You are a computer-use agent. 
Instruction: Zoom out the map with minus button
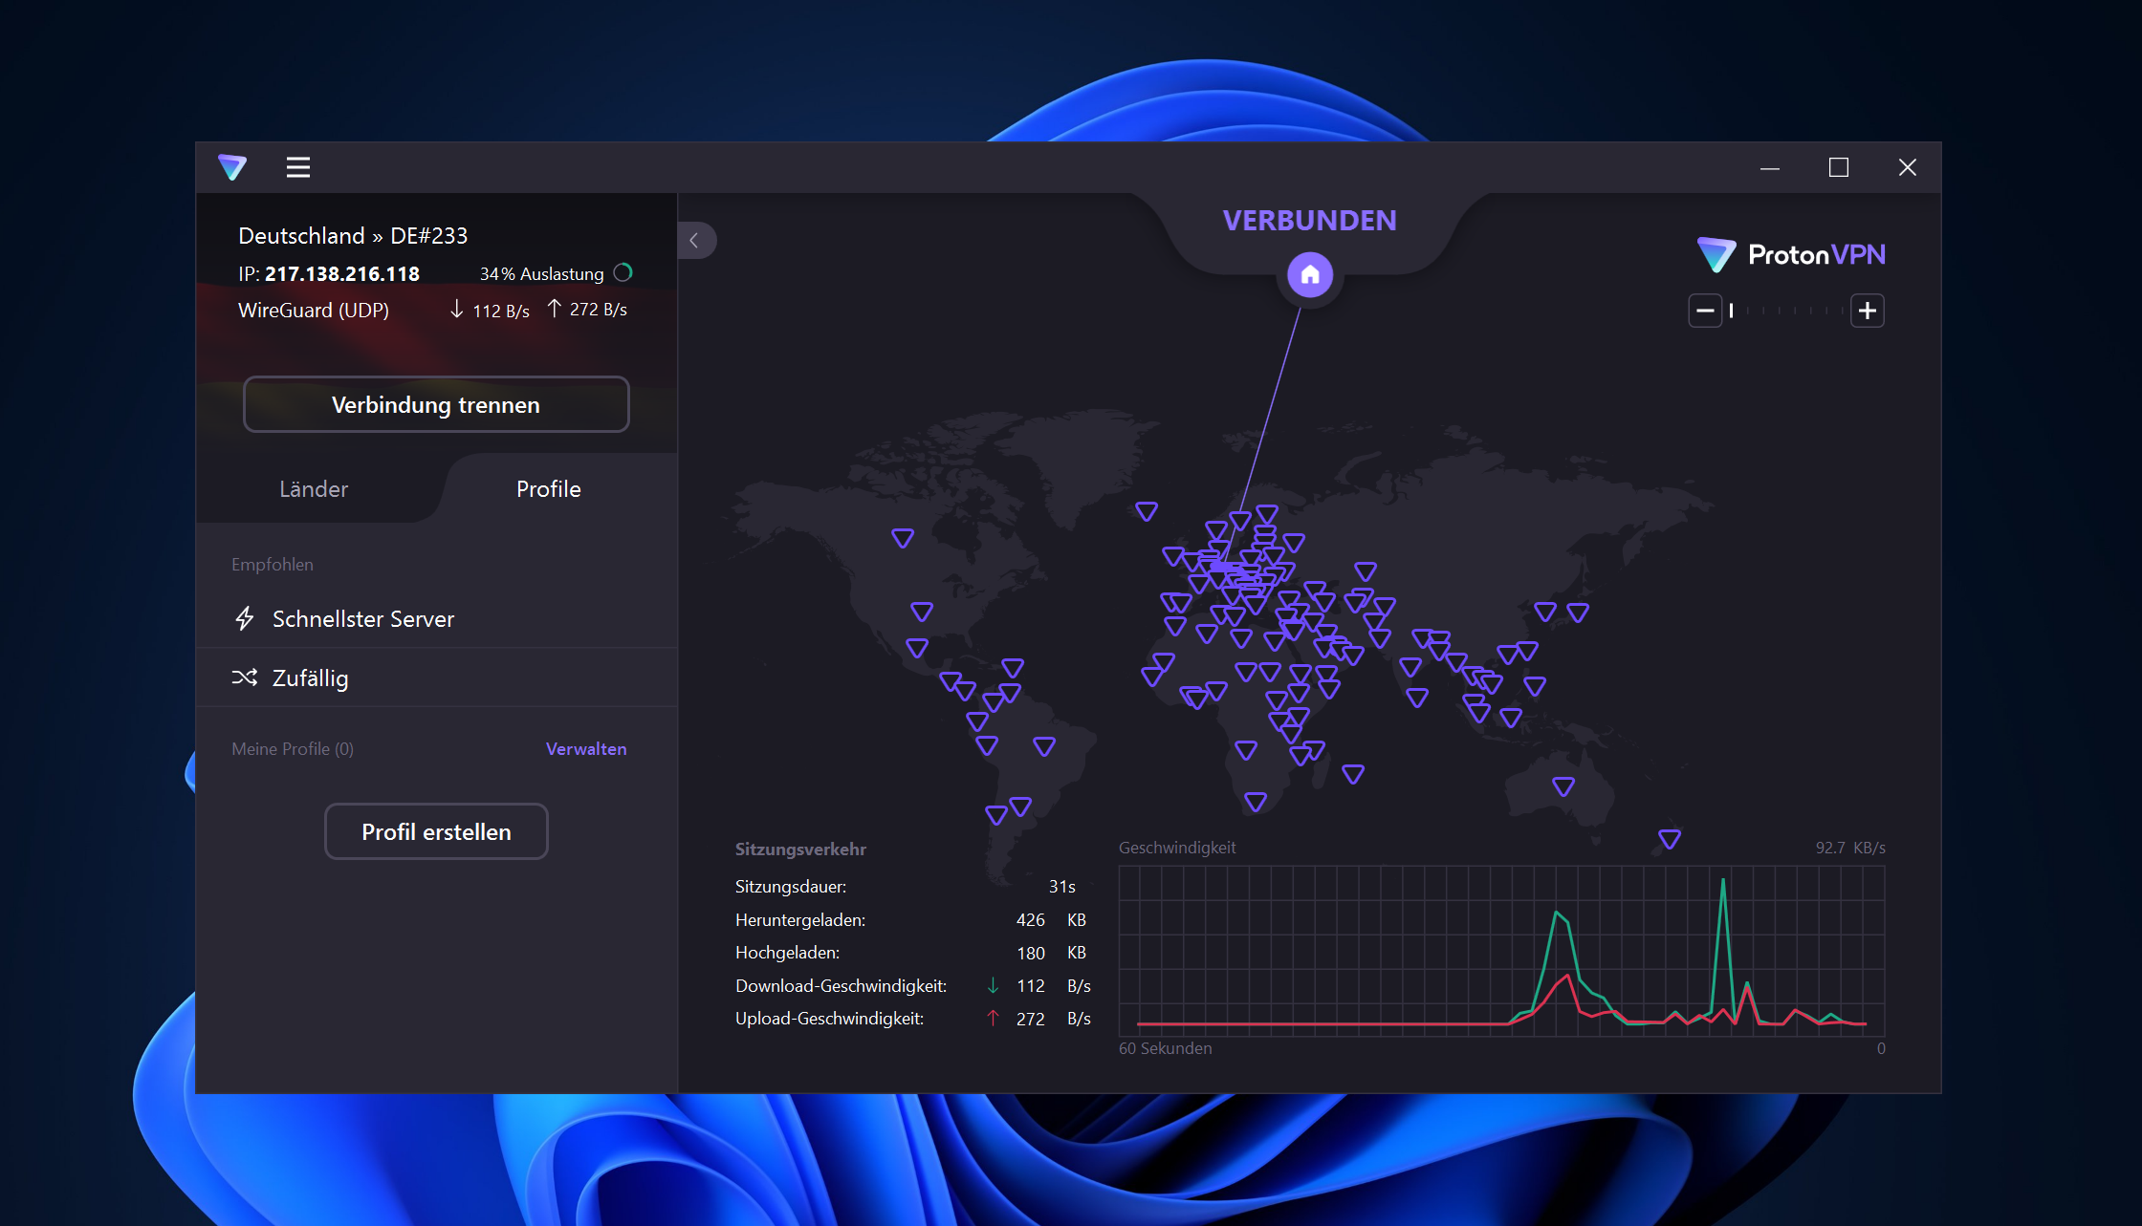coord(1705,311)
